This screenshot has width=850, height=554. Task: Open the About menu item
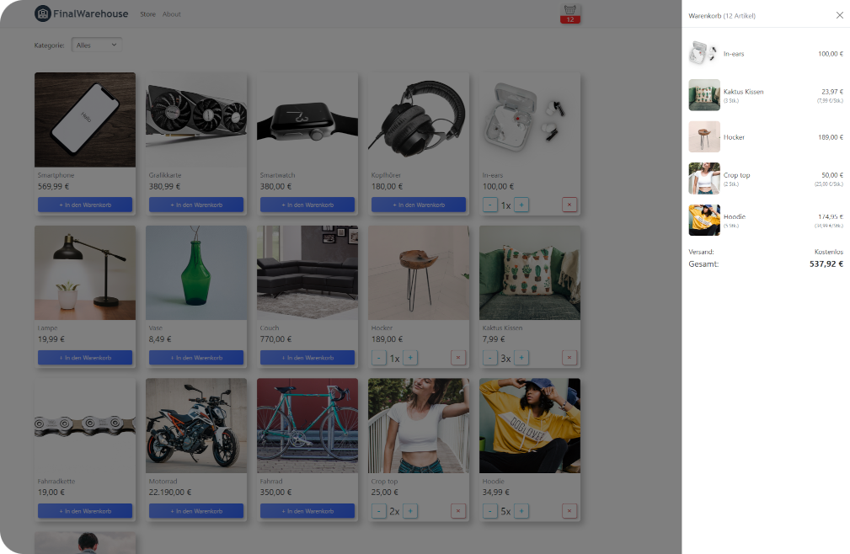[x=172, y=13]
